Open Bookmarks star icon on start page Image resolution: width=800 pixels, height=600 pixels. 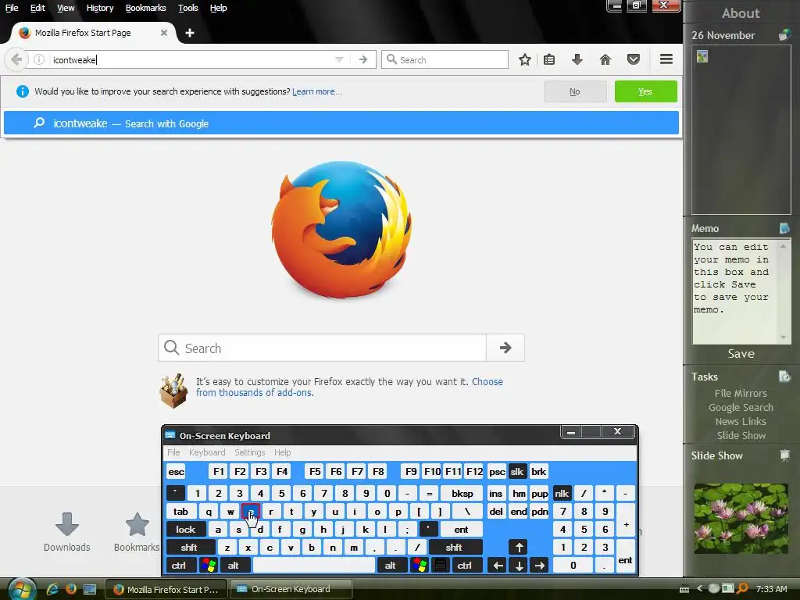coord(137,524)
